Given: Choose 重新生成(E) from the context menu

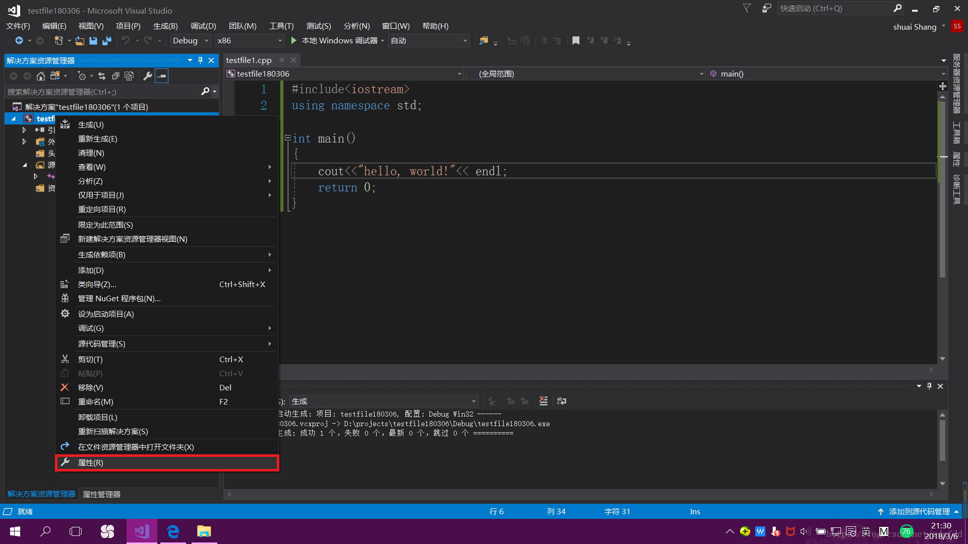Looking at the screenshot, I should click(97, 139).
